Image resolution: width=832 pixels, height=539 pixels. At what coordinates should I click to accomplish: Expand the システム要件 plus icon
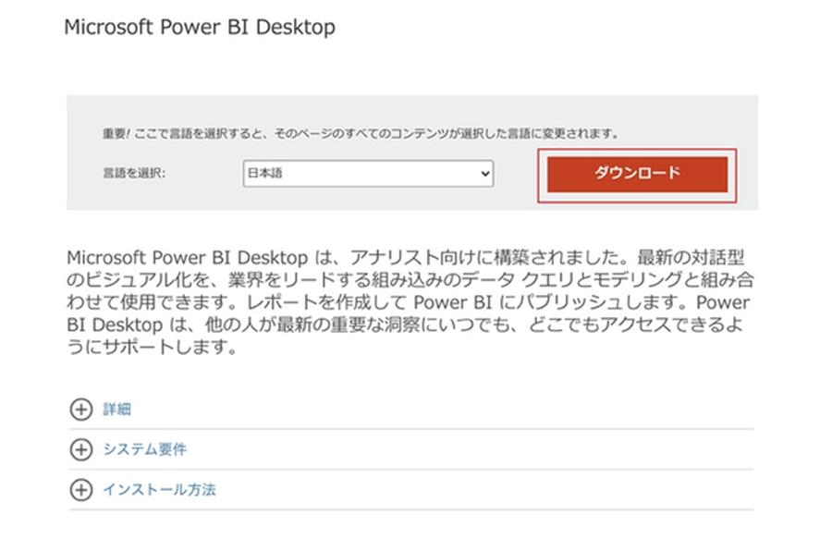tap(81, 449)
